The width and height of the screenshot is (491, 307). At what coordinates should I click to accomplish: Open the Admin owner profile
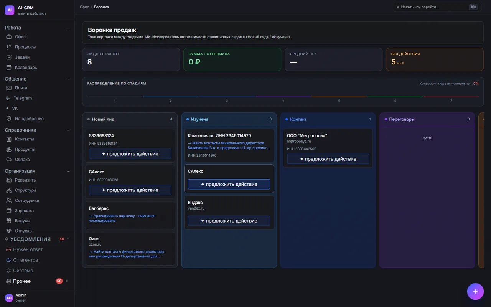pos(37,298)
